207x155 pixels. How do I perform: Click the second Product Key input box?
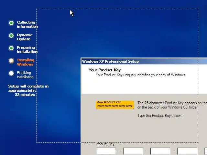(133, 151)
